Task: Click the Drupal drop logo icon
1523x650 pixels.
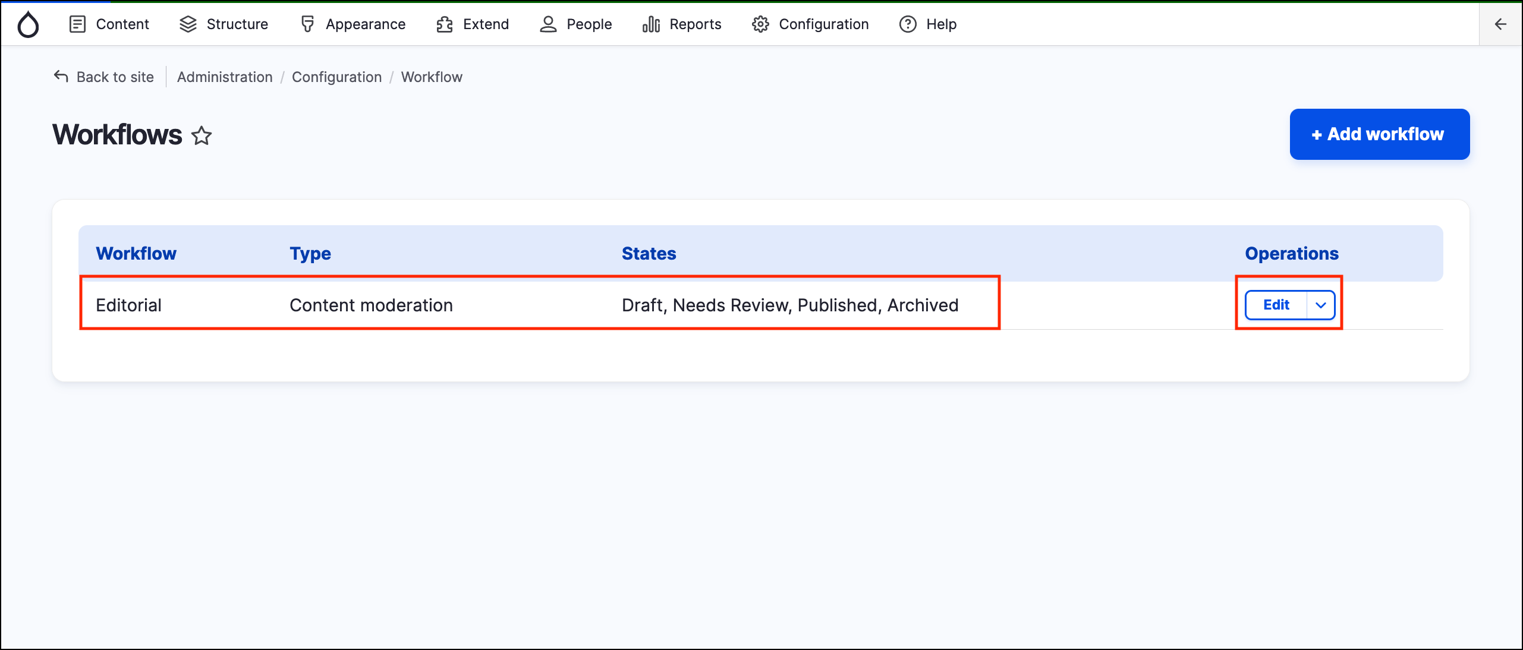Action: [28, 25]
